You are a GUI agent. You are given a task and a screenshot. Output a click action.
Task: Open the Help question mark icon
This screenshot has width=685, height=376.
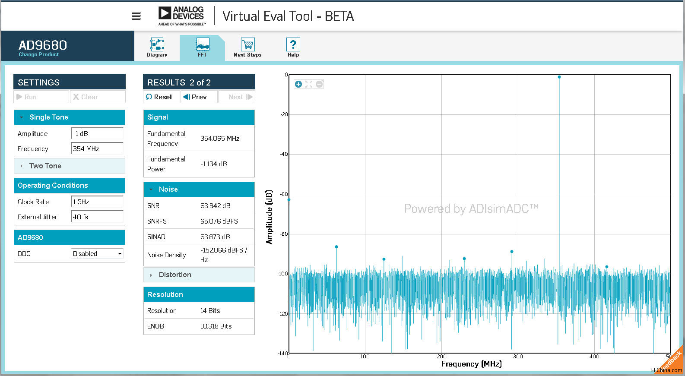[293, 44]
